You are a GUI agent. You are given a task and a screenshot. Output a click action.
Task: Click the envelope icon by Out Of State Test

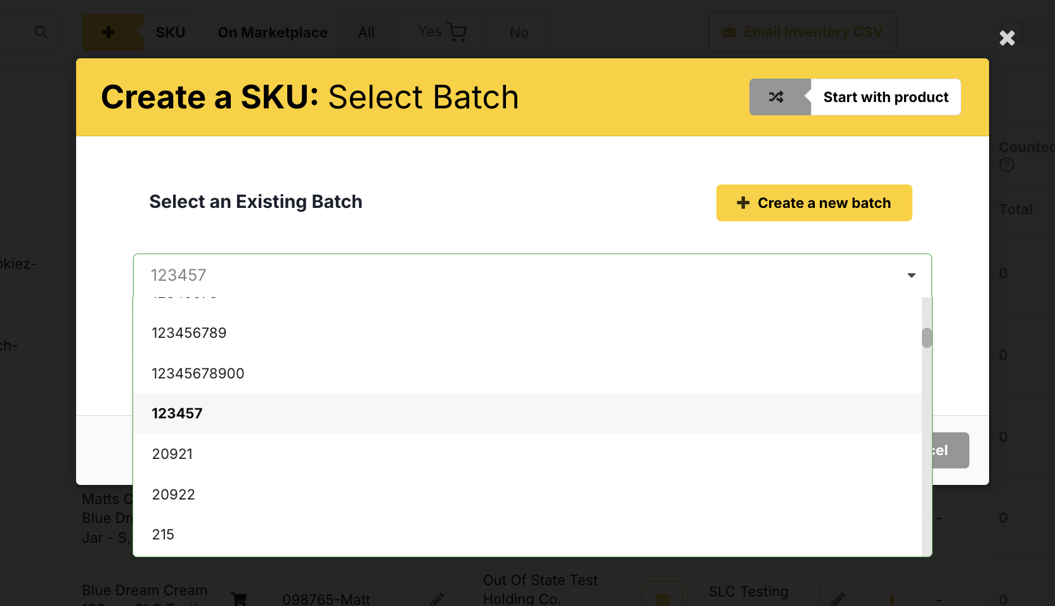click(662, 598)
